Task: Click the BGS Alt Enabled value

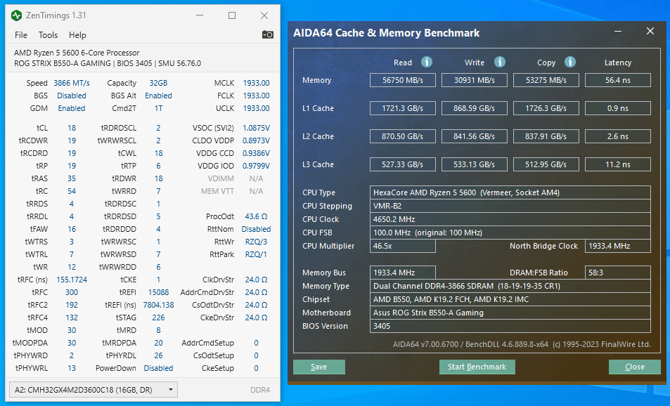Action: [158, 96]
